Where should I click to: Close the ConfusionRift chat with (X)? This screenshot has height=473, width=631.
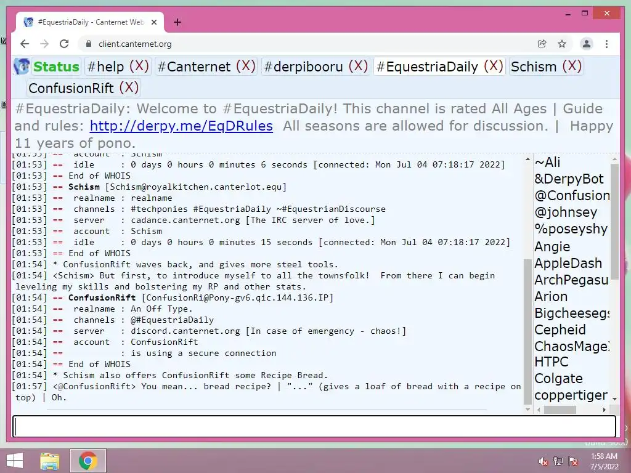129,87
